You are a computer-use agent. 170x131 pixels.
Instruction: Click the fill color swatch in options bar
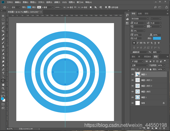(x=29, y=7)
